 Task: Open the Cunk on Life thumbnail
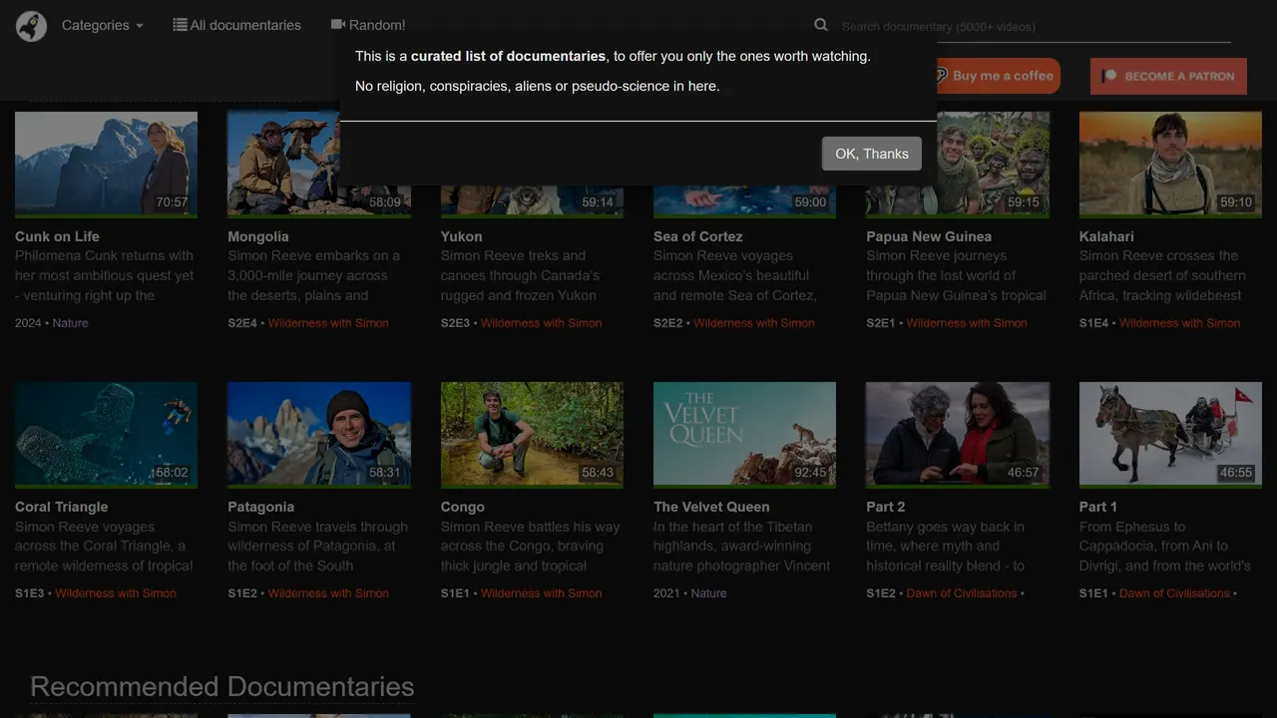[x=106, y=164]
